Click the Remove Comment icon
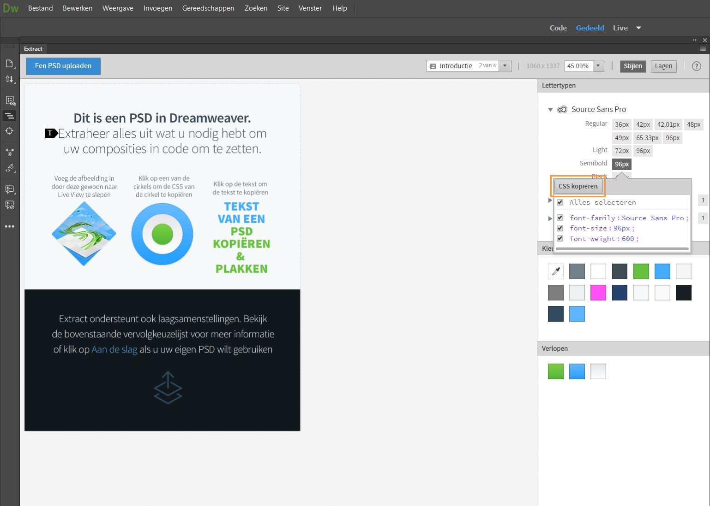The height and width of the screenshot is (506, 710). pyautogui.click(x=10, y=205)
